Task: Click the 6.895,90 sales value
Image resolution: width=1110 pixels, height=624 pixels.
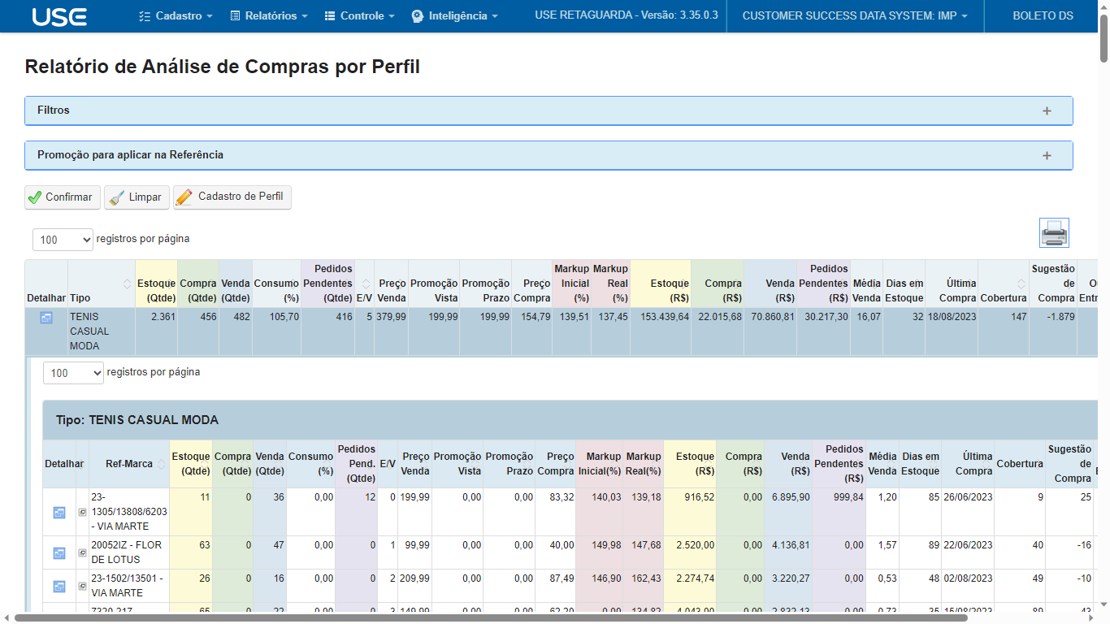Action: [791, 497]
